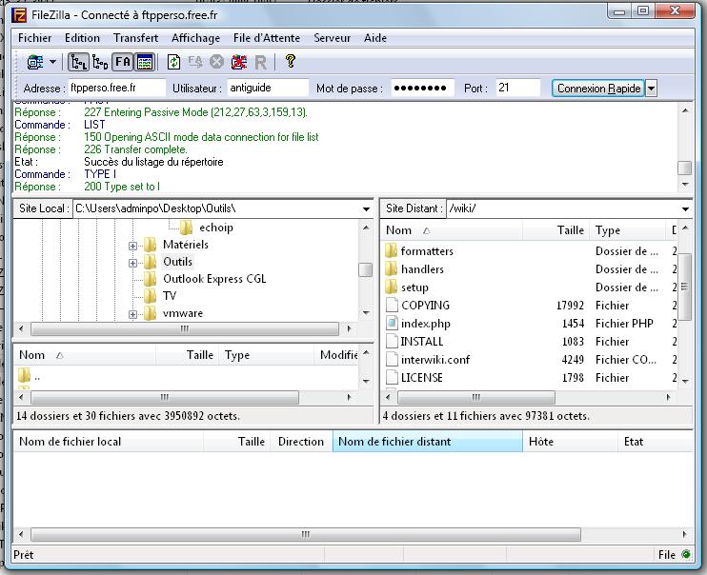Click the message log vertical scrollbar thumb
The image size is (707, 575).
[684, 168]
